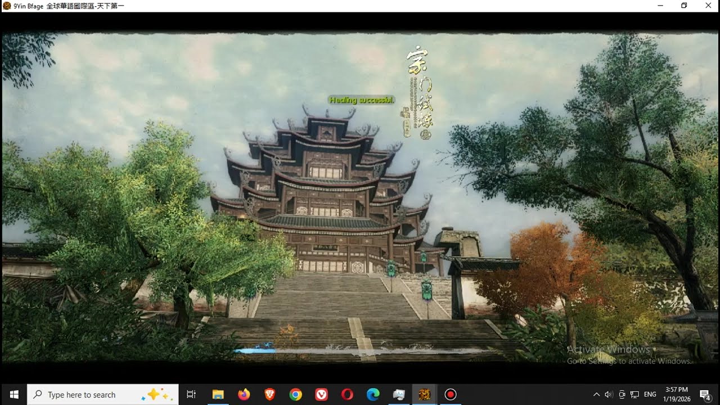Close the 9Yin game window
Image resolution: width=720 pixels, height=405 pixels.
click(708, 6)
